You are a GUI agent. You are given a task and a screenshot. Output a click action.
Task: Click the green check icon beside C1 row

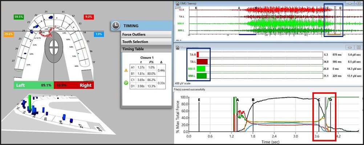pyautogui.click(x=126, y=82)
